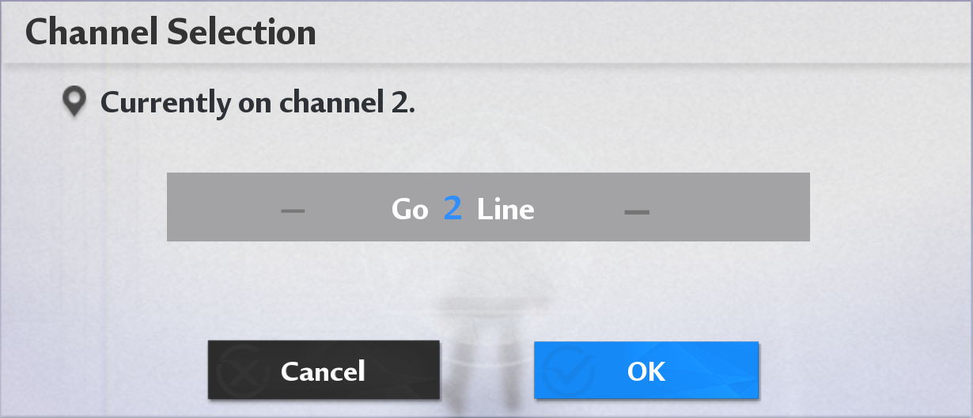Click the location pin icon
Viewport: 973px width, 418px height.
(x=74, y=102)
